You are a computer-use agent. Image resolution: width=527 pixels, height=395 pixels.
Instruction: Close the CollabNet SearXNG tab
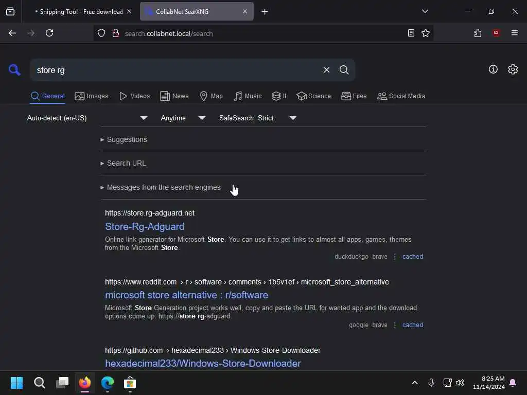245,11
